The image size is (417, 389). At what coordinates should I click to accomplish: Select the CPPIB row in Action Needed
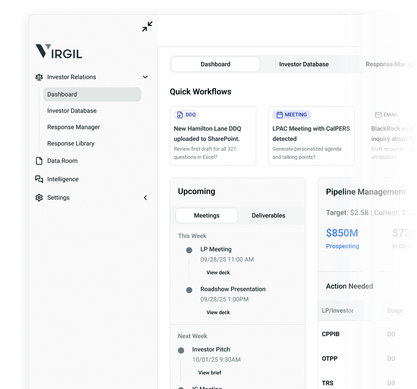(x=331, y=334)
